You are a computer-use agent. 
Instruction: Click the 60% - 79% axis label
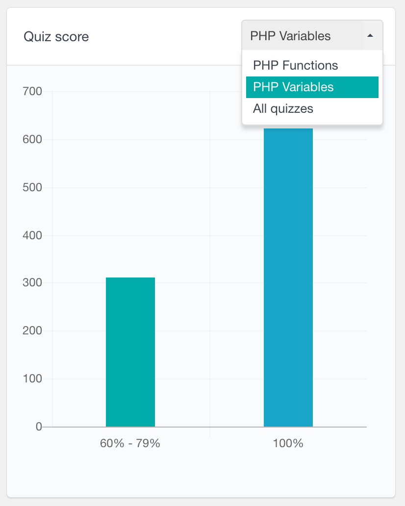tap(130, 443)
